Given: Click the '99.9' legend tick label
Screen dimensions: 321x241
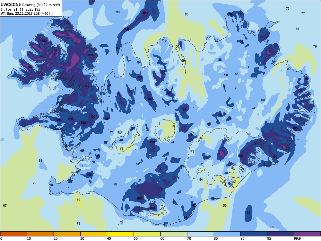Looking at the screenshot, I should (x=297, y=238).
